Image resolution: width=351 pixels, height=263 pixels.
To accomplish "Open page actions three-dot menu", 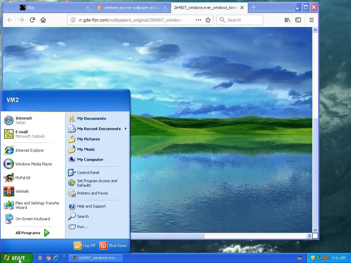I will 198,20.
